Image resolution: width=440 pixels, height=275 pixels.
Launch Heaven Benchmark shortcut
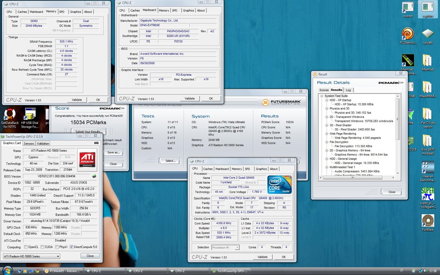428,171
